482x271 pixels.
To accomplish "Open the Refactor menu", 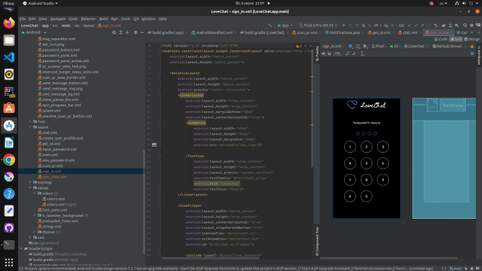I will tap(88, 19).
